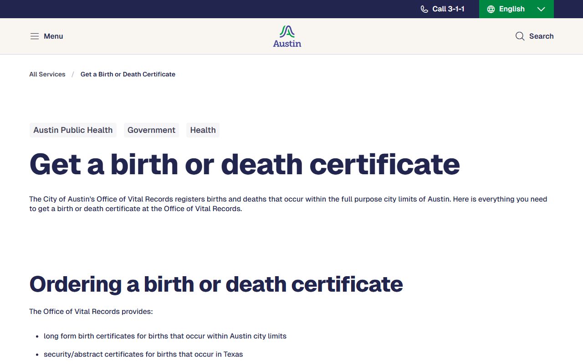Click the English language label
Screen dimensions: 583x364
[512, 9]
